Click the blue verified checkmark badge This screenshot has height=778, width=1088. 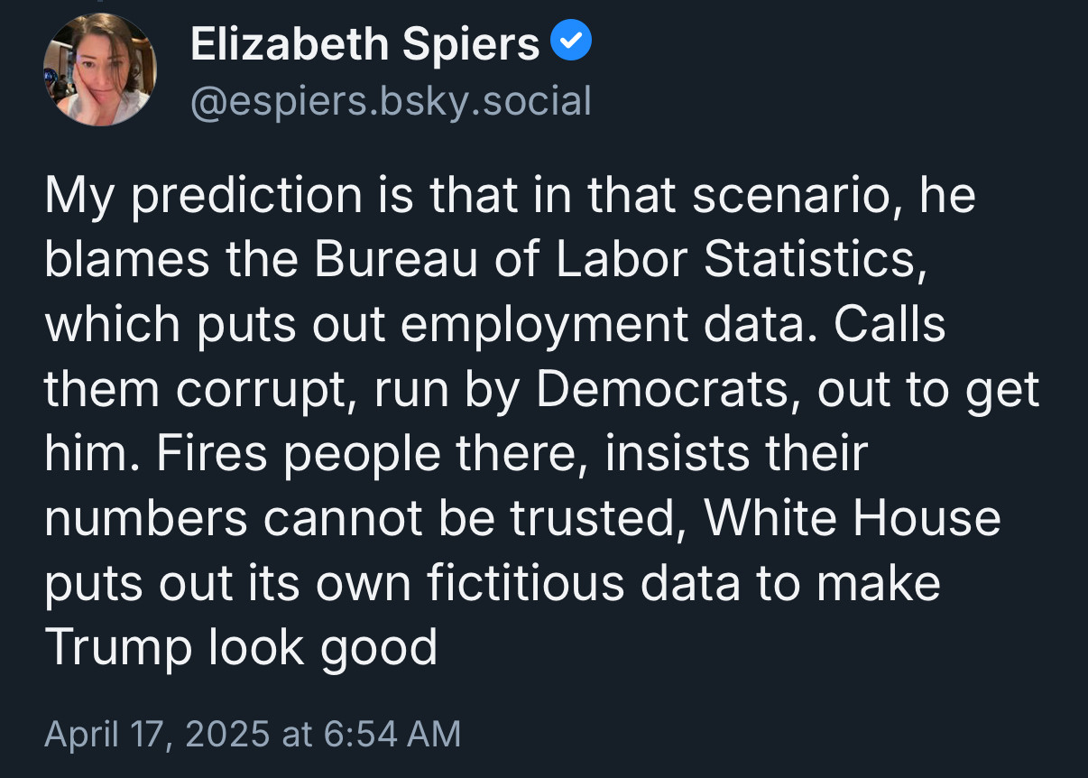pos(571,42)
